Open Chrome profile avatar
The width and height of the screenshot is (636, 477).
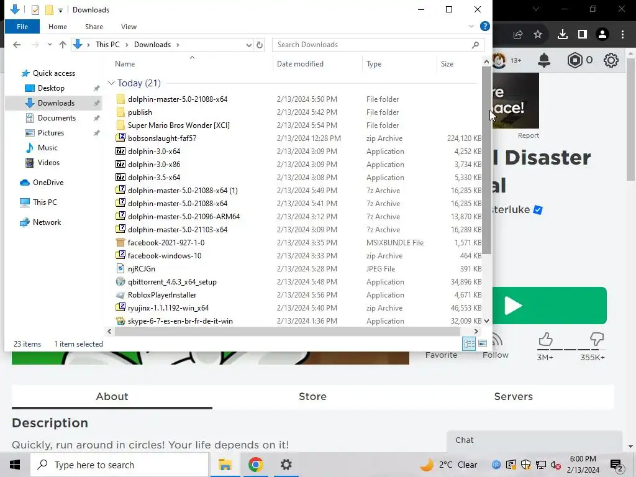(x=602, y=35)
